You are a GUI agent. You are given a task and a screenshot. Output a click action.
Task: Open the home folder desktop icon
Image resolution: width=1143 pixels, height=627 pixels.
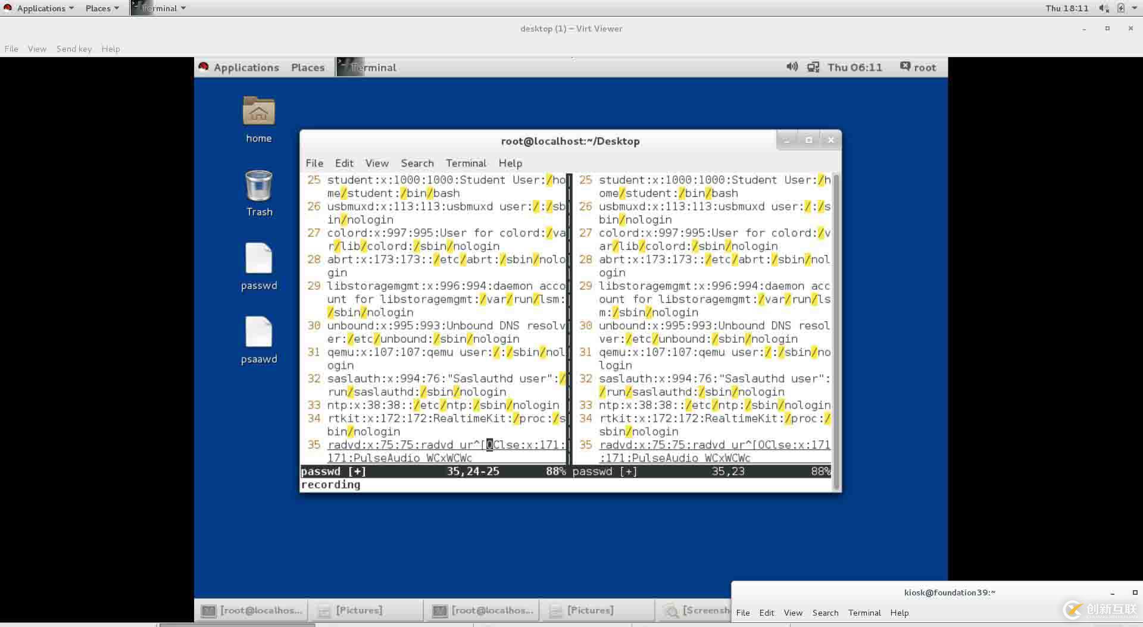(x=258, y=112)
